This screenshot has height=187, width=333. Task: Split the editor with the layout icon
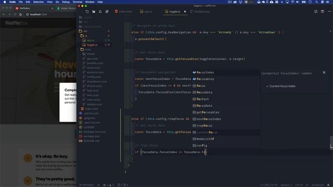[x=323, y=11]
